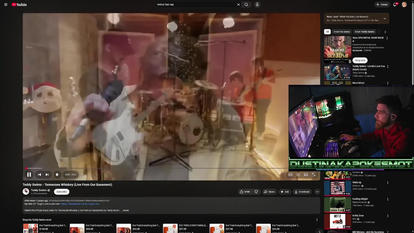This screenshot has height=233, width=414.
Task: Start voice search with the microphone
Action: pos(257,5)
